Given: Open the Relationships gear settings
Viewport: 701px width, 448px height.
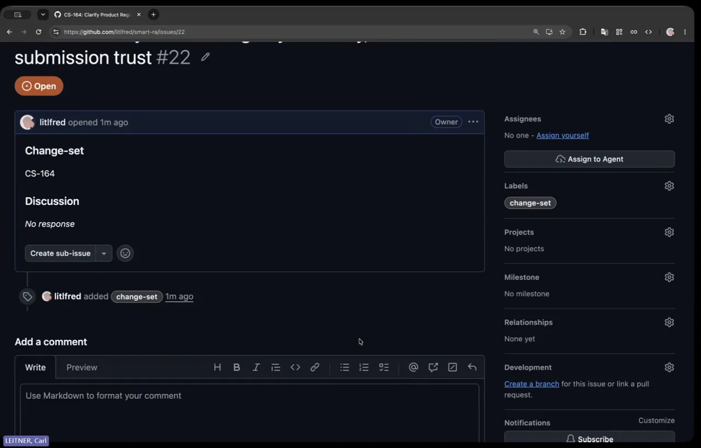Looking at the screenshot, I should (669, 322).
